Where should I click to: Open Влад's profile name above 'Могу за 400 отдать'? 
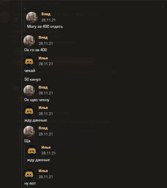pos(46,14)
